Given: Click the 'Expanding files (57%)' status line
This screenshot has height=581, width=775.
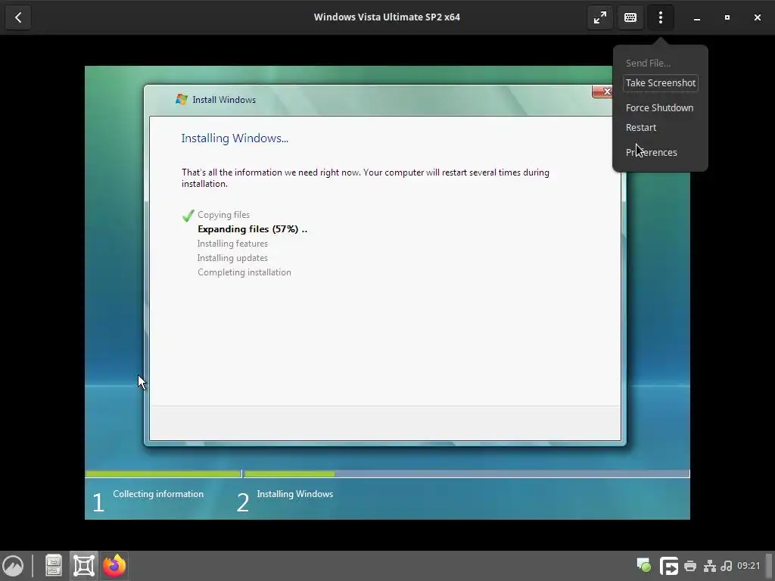Looking at the screenshot, I should click(252, 229).
